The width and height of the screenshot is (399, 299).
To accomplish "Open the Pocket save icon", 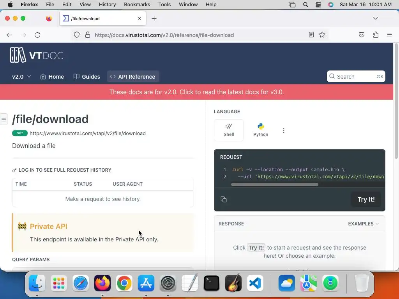I will [361, 35].
